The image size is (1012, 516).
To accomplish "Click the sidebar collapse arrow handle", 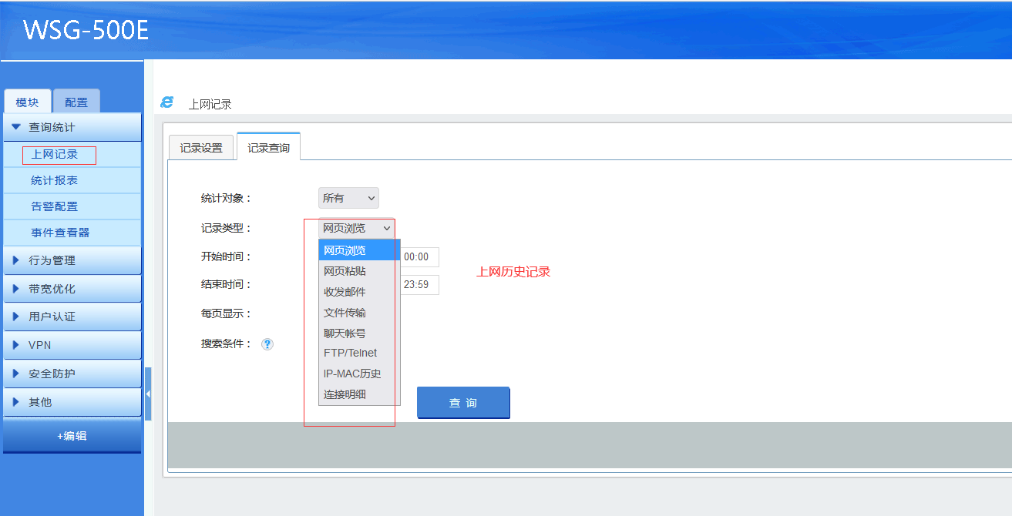I will [x=148, y=394].
